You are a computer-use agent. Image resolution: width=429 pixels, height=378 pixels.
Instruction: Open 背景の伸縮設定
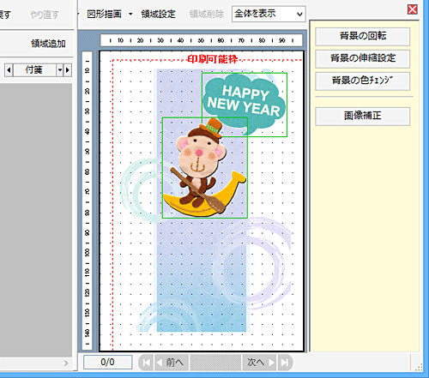click(x=363, y=58)
